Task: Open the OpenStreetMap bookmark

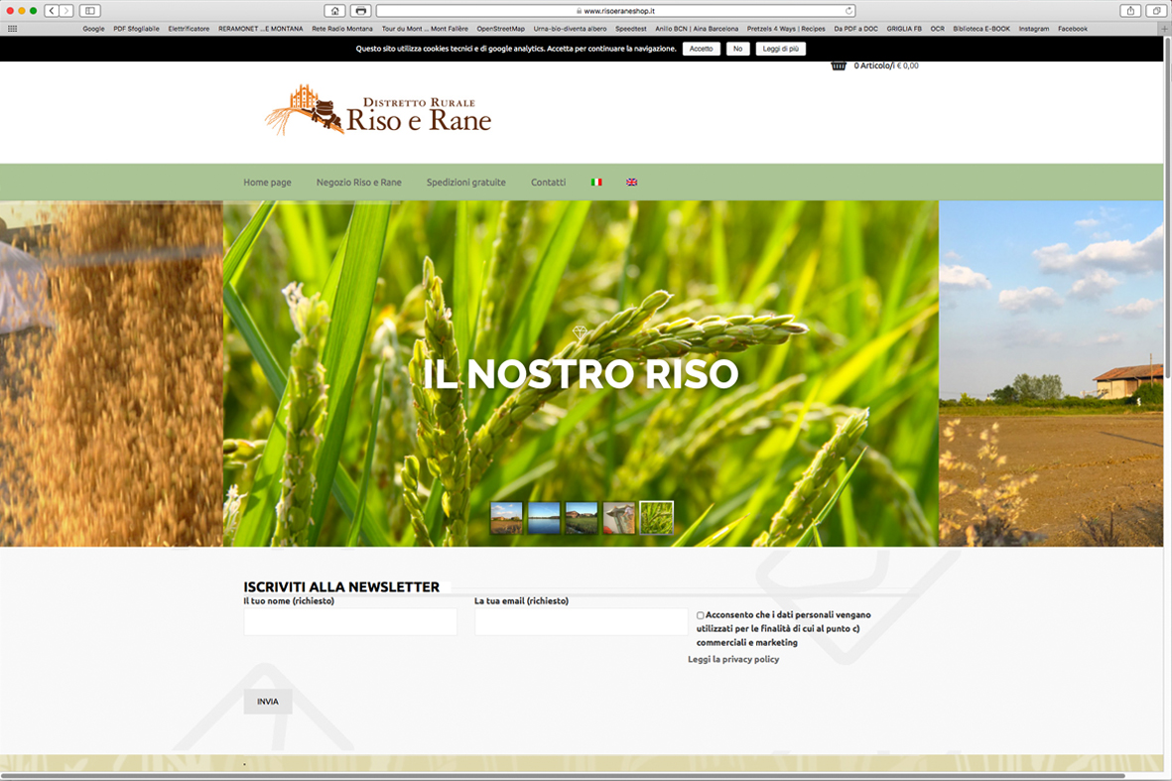Action: pos(501,29)
